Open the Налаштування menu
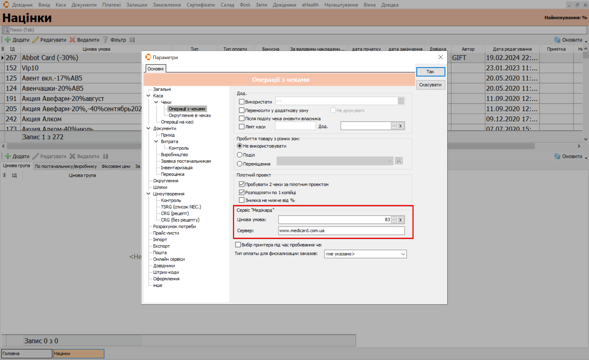This screenshot has width=589, height=360. coord(341,5)
